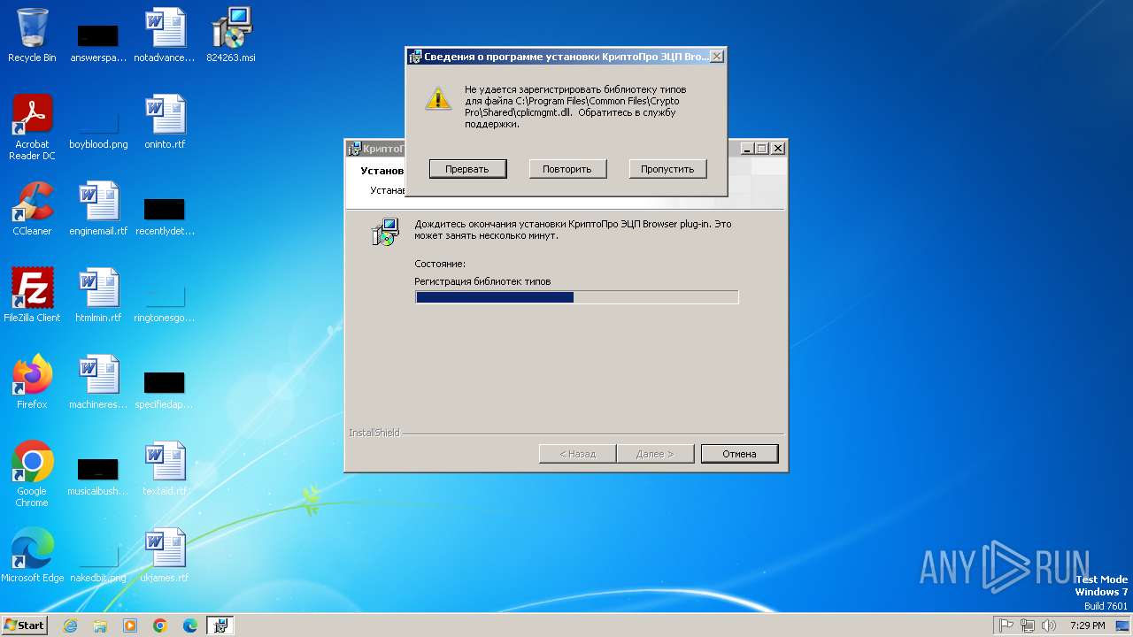
Task: Select the htmlmin.rtf document icon
Action: click(x=98, y=295)
